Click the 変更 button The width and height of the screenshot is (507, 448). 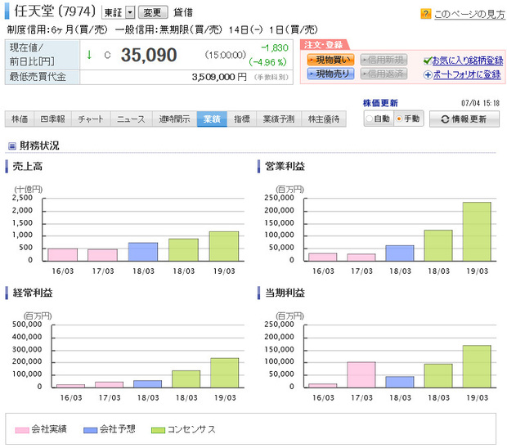(x=153, y=12)
